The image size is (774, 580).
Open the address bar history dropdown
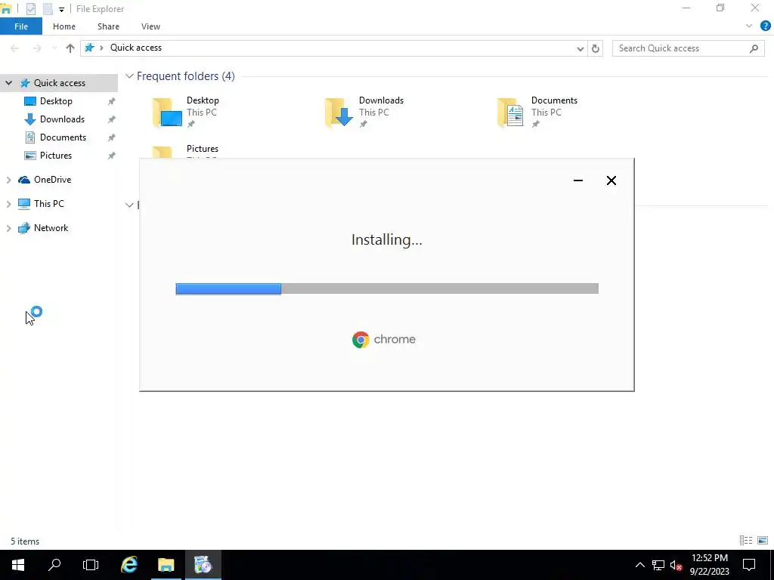[x=580, y=48]
